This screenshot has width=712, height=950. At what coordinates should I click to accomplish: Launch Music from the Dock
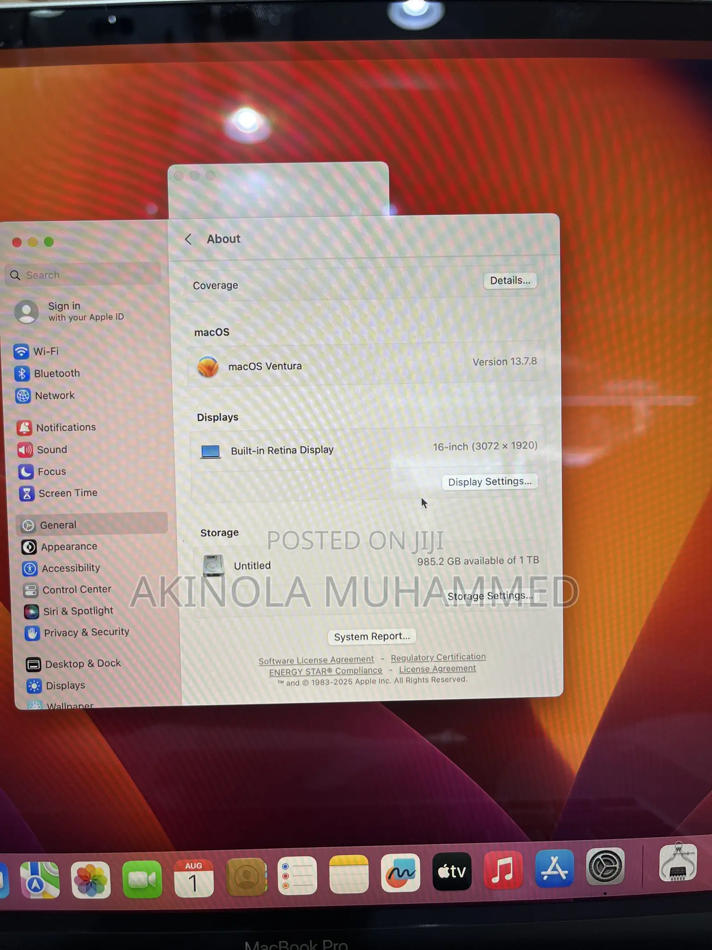[503, 869]
